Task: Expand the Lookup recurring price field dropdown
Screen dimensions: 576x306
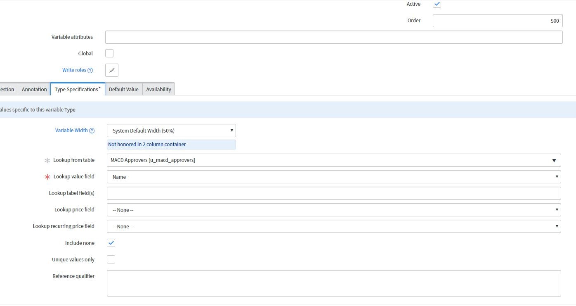Action: 334,226
